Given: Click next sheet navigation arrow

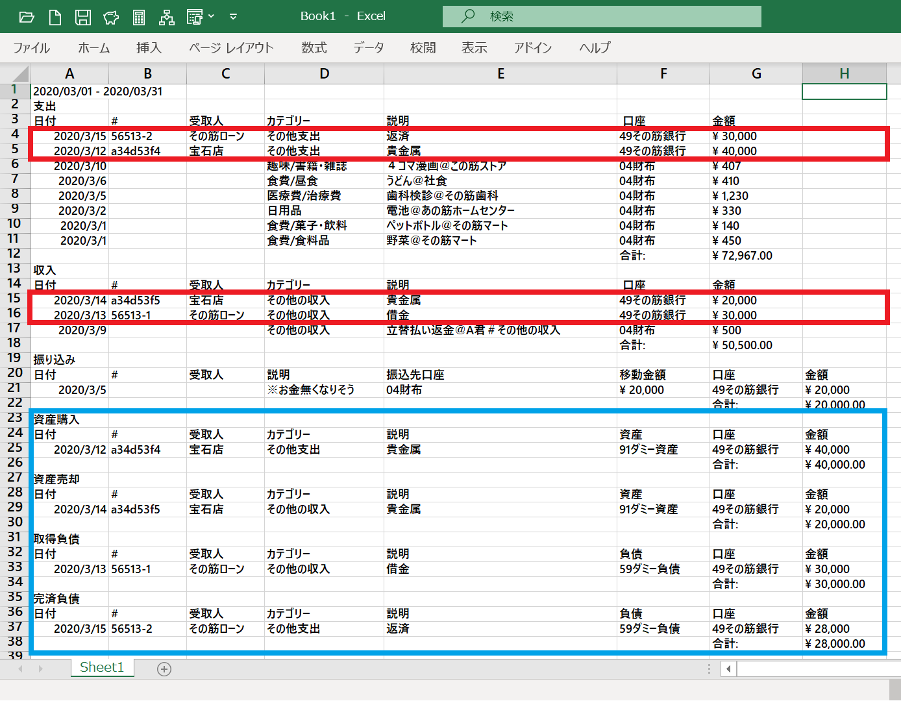Looking at the screenshot, I should [x=40, y=669].
